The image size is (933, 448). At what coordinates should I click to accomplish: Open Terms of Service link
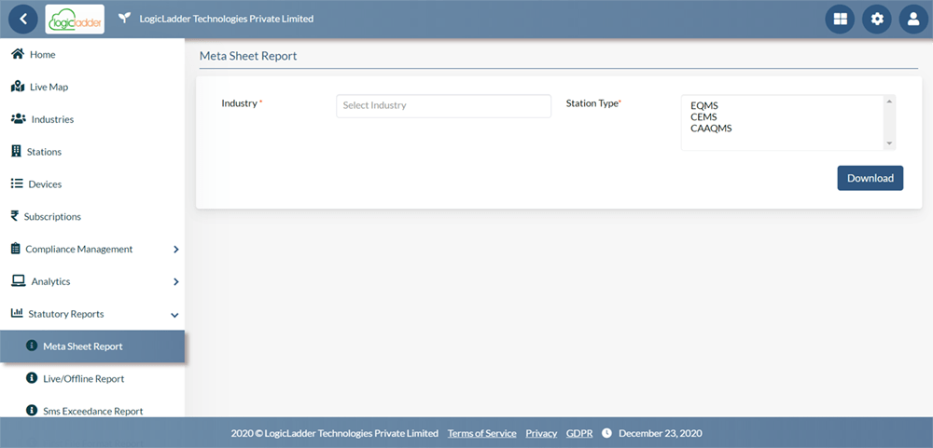482,433
